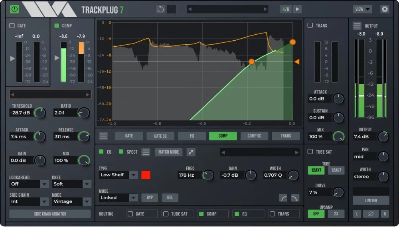Click the red EQ band color swatch
Viewport: 399px width, 227px height.
coord(146,175)
